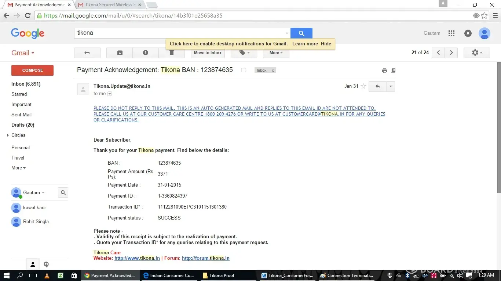The image size is (501, 281).
Task: Open chat with kawal kaur
Action: coord(34,207)
